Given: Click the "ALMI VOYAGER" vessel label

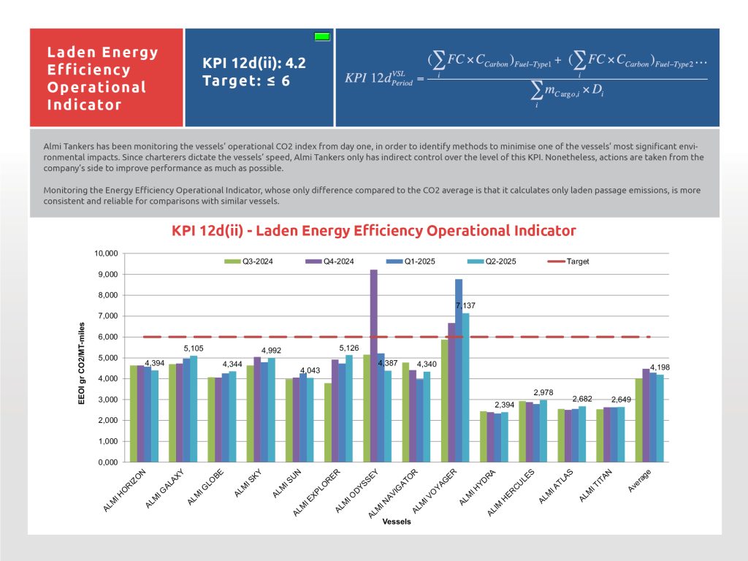Looking at the screenshot, I should pos(435,492).
